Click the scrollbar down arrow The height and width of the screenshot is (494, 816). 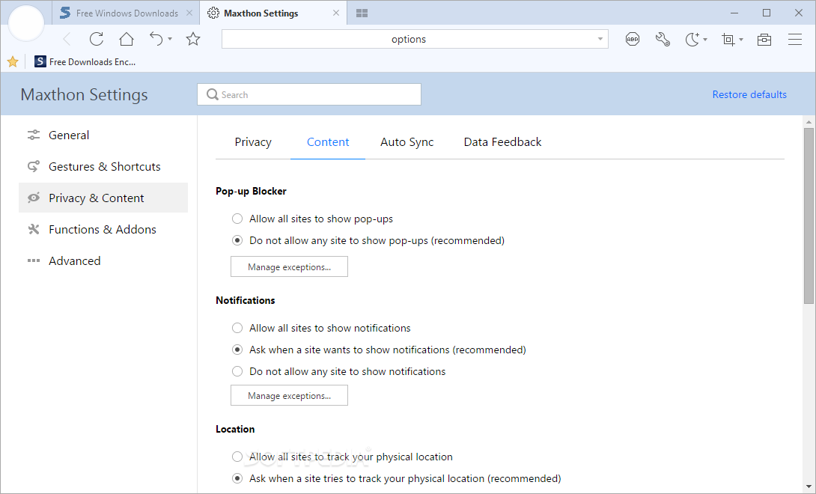(x=809, y=487)
